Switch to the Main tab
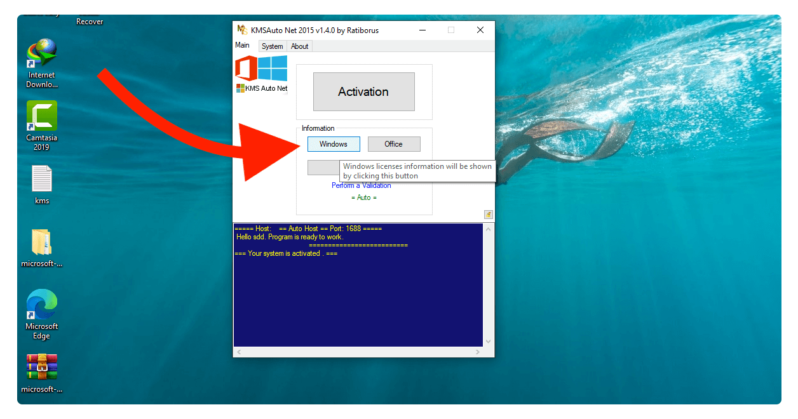 point(242,45)
